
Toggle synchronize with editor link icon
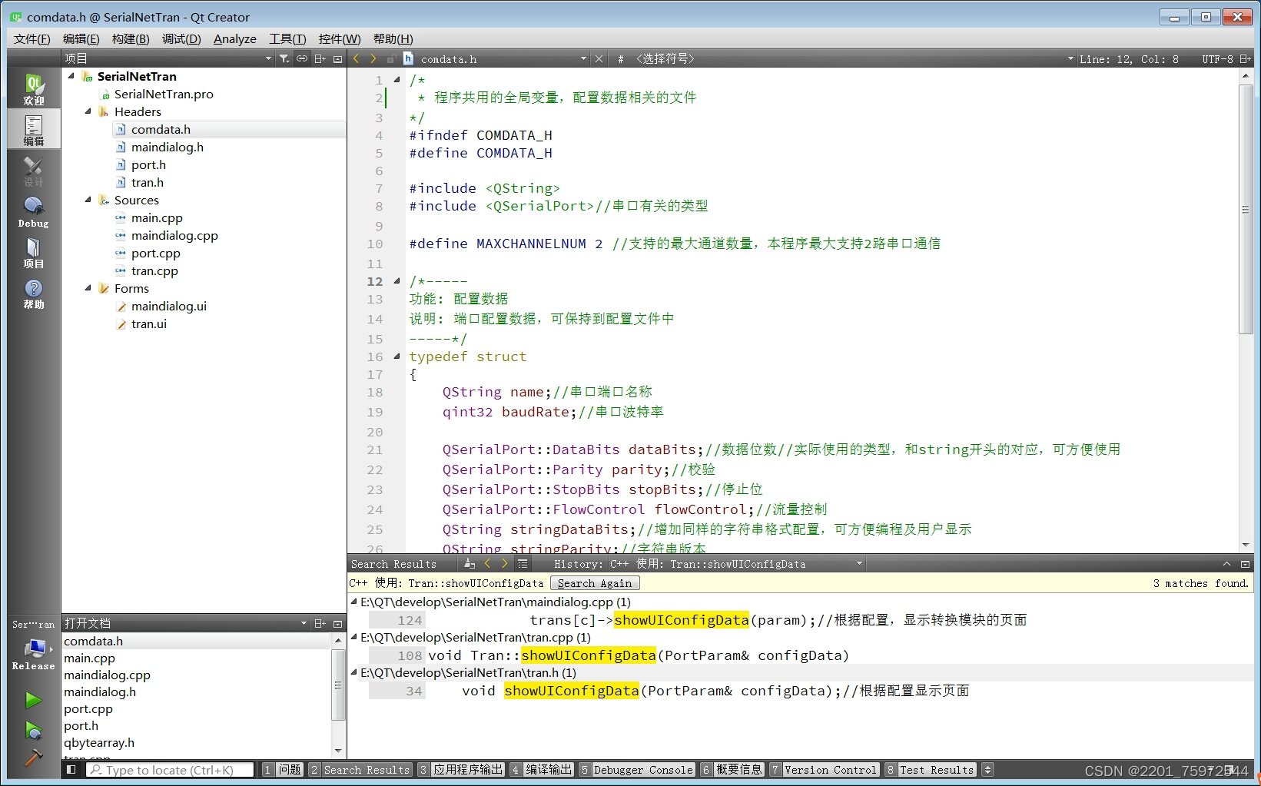pyautogui.click(x=302, y=58)
